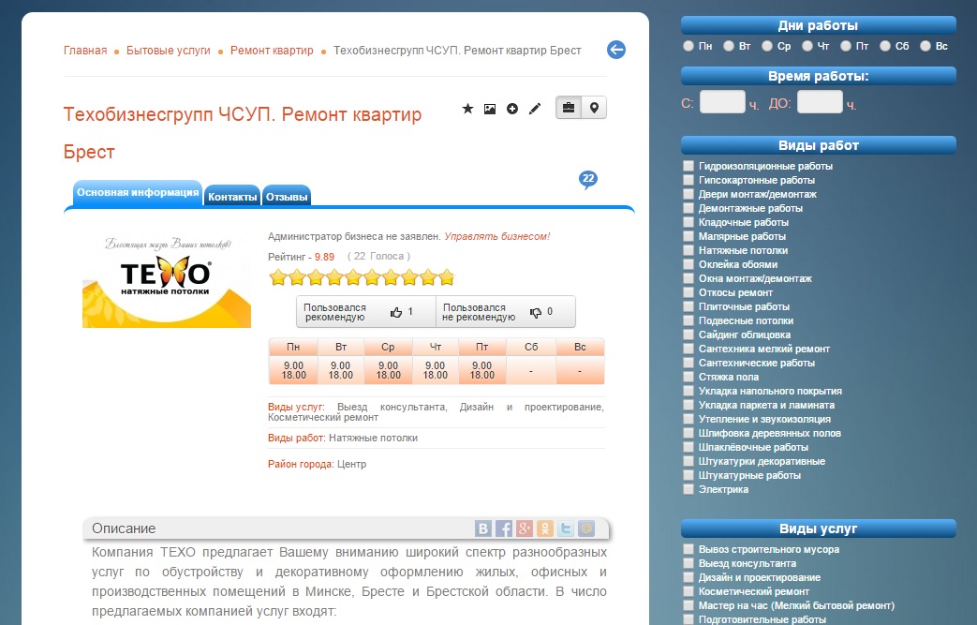This screenshot has height=625, width=977.
Task: Click the thumbs down not recommend icon
Action: (535, 312)
